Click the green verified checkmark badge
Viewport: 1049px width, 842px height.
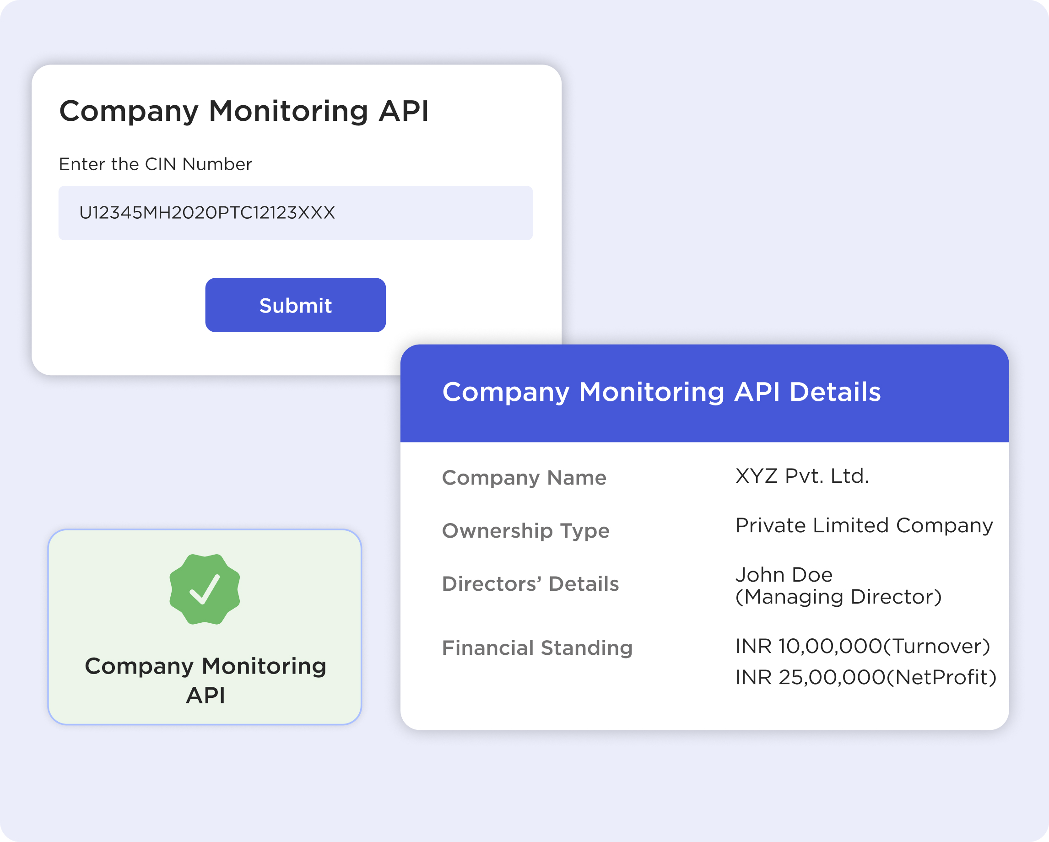tap(204, 589)
